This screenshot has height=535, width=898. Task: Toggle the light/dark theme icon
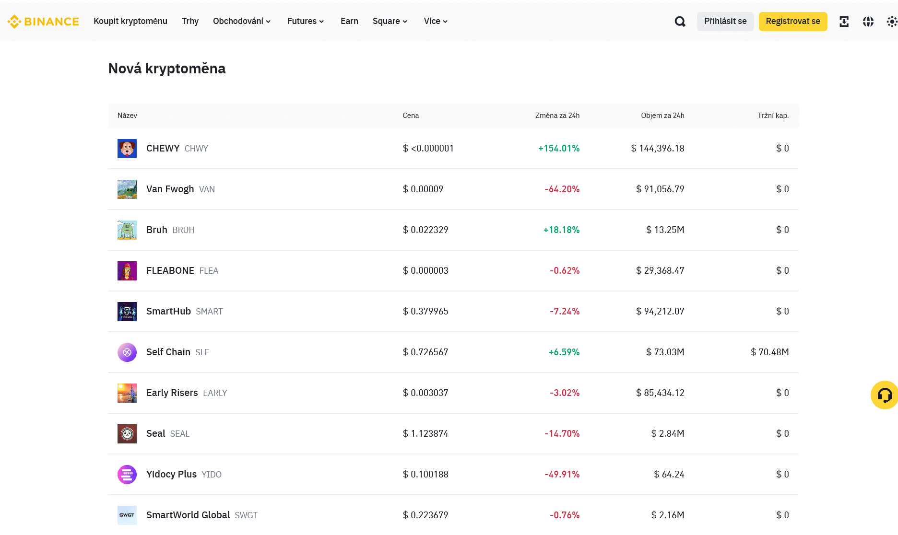tap(892, 21)
